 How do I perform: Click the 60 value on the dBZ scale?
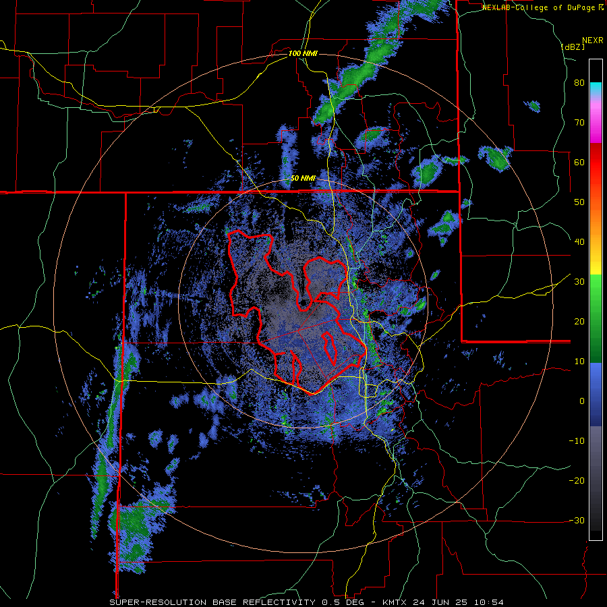[x=579, y=162]
